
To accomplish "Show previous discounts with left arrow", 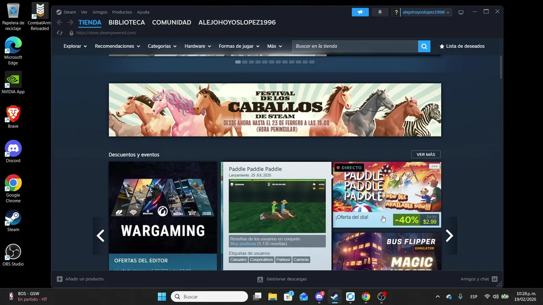I will point(101,236).
